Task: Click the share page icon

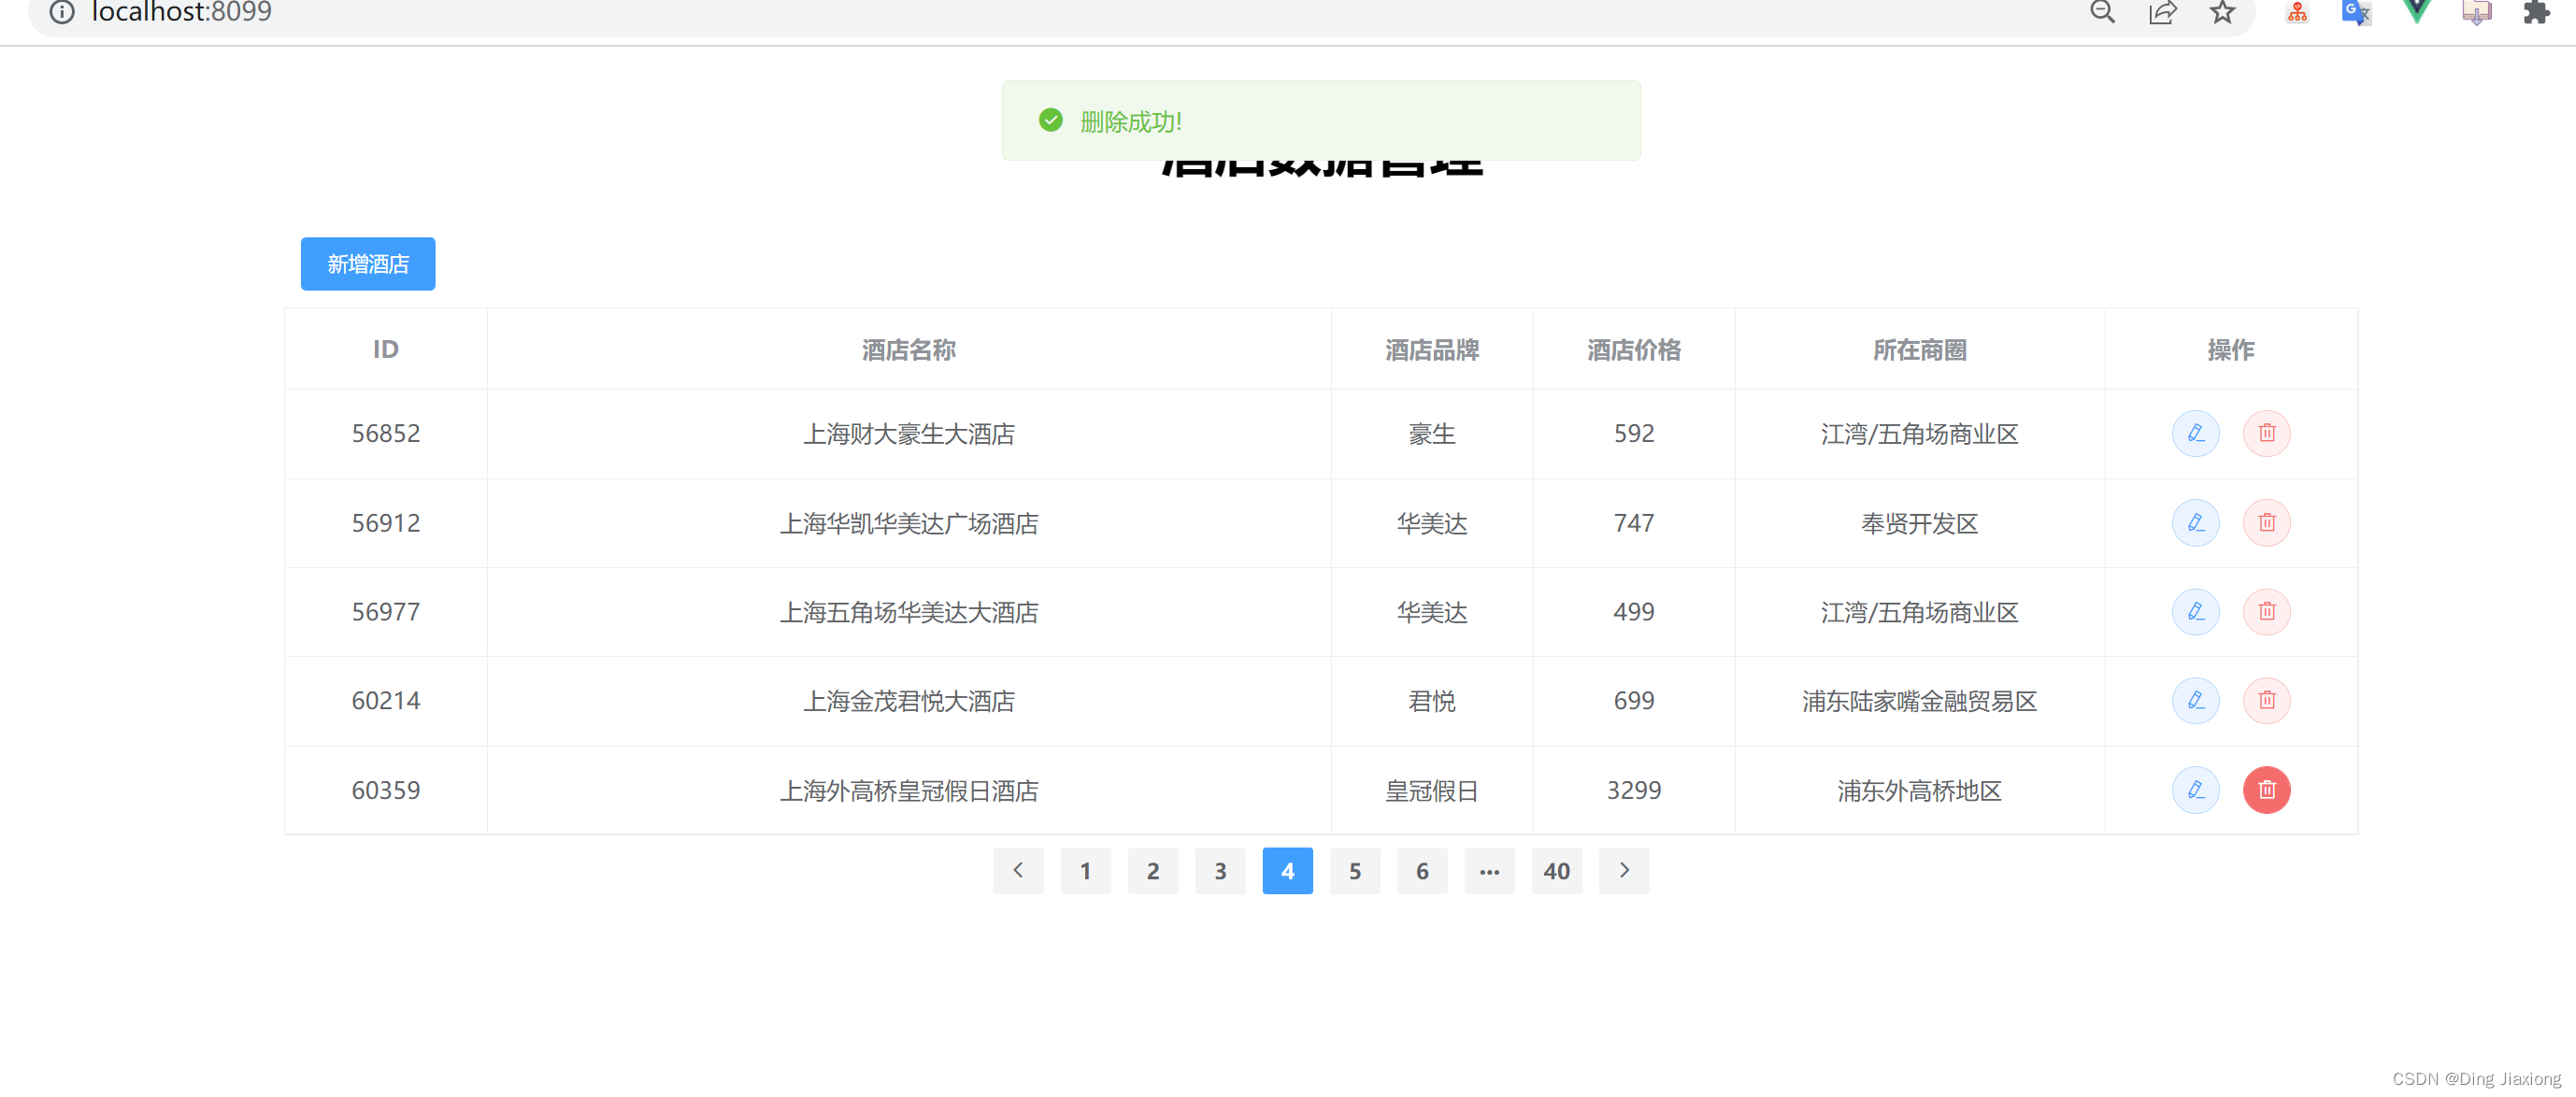Action: [2162, 12]
